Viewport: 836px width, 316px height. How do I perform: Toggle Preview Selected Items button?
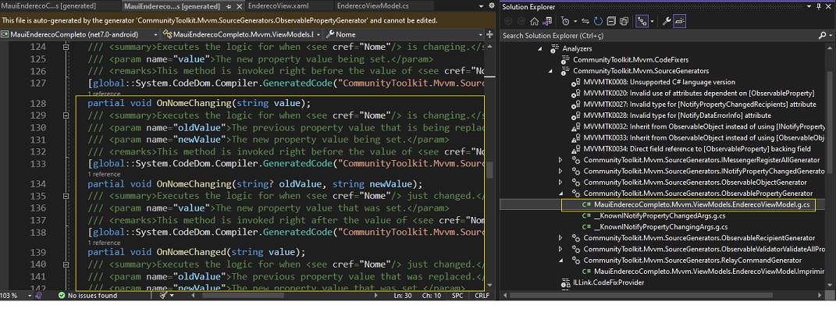[681, 21]
